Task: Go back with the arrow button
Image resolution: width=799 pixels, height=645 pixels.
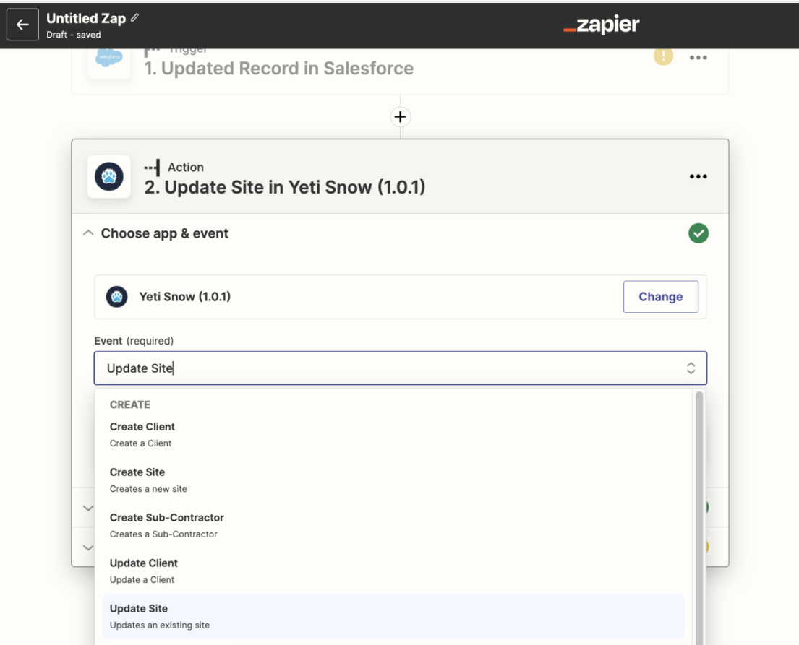Action: pos(22,25)
